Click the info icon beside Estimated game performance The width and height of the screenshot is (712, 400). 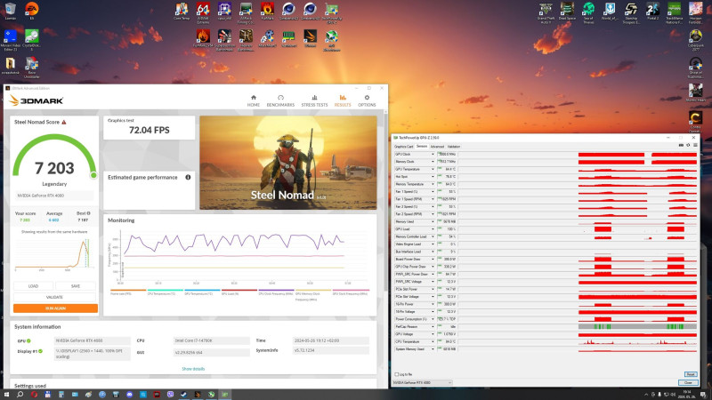(x=188, y=177)
